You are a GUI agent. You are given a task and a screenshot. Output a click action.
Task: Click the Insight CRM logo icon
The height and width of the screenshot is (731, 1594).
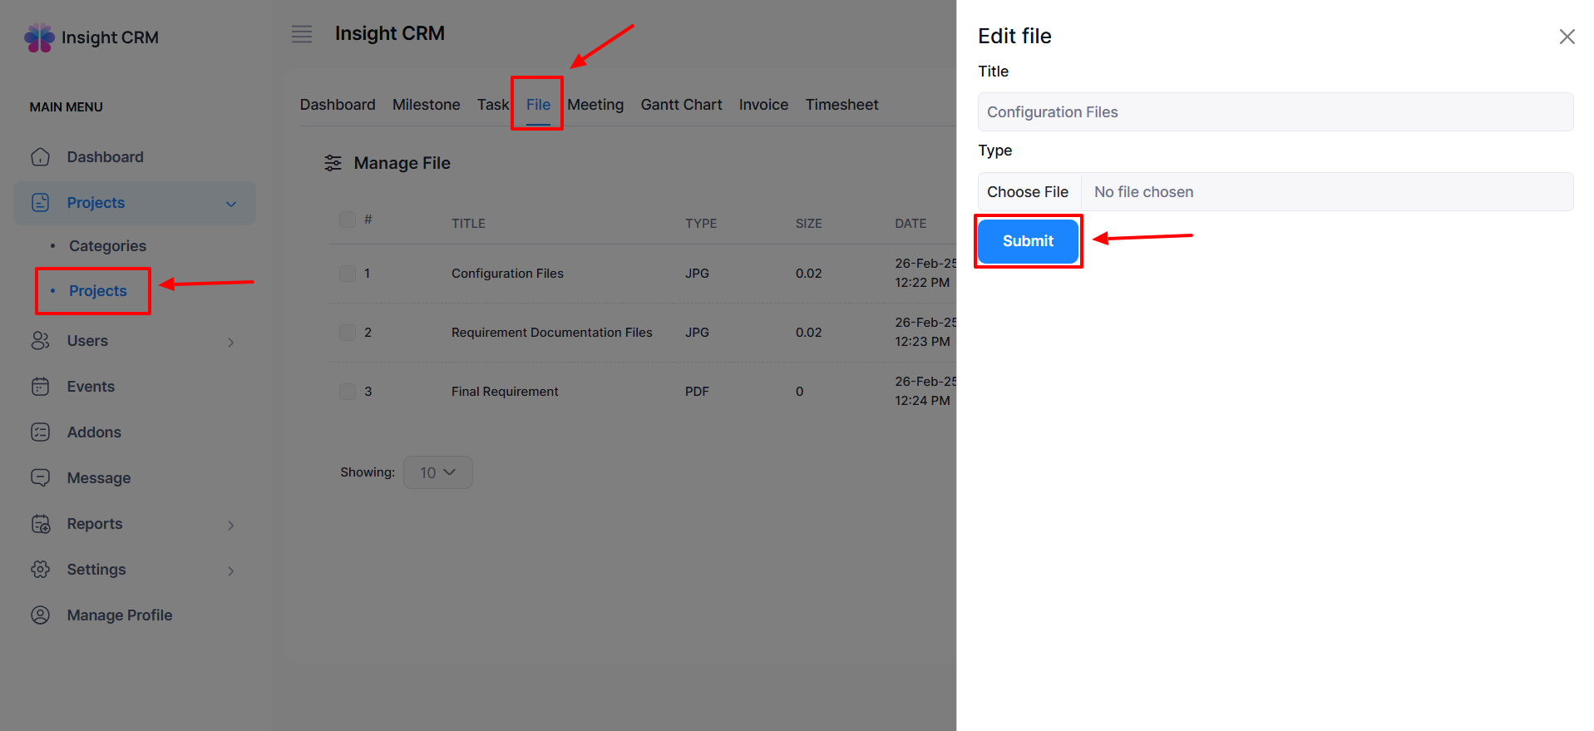point(39,37)
